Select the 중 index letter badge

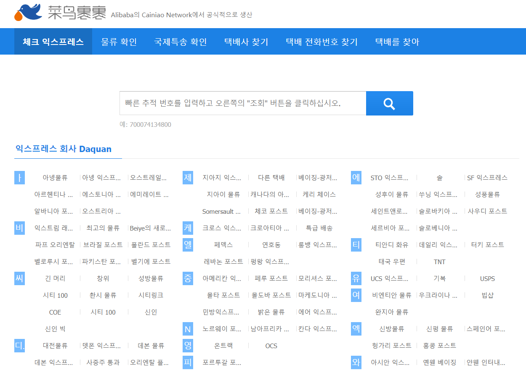[188, 278]
